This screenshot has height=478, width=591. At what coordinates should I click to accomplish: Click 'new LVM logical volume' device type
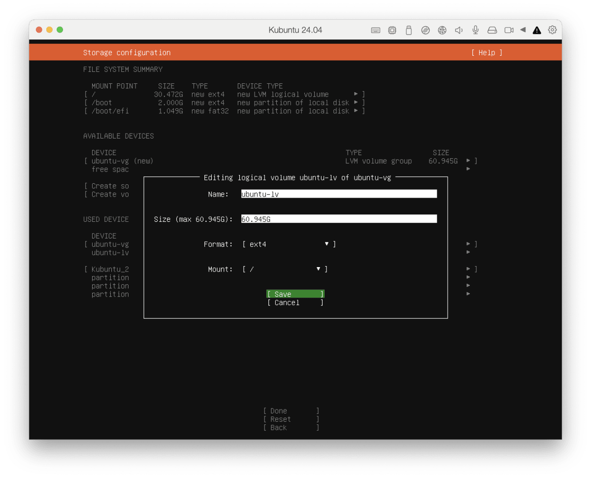(283, 94)
